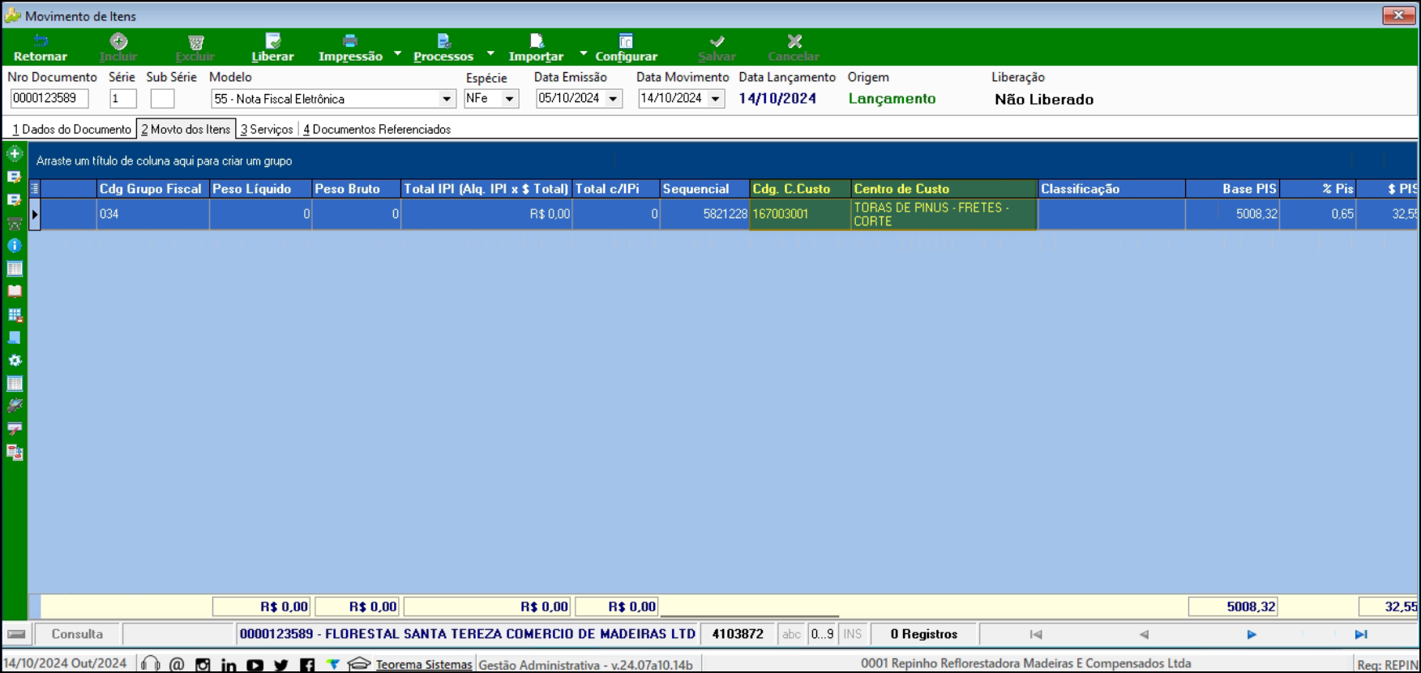The width and height of the screenshot is (1421, 673).
Task: Click the Peso Líquido column header
Action: [260, 189]
